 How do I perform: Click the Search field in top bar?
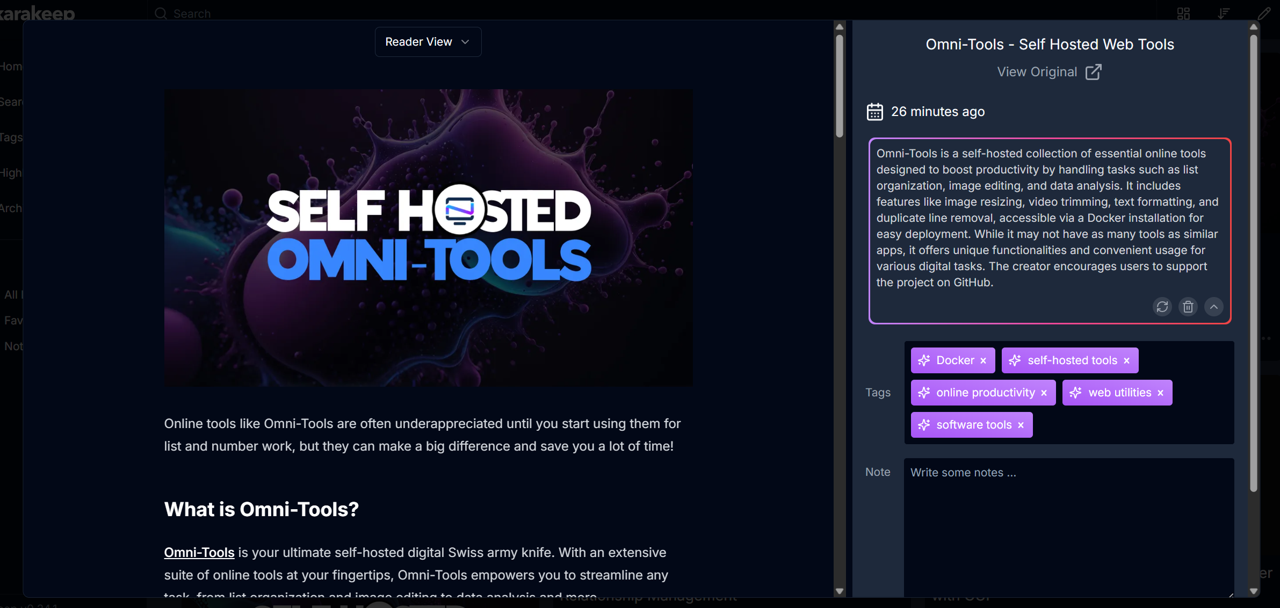pyautogui.click(x=192, y=13)
